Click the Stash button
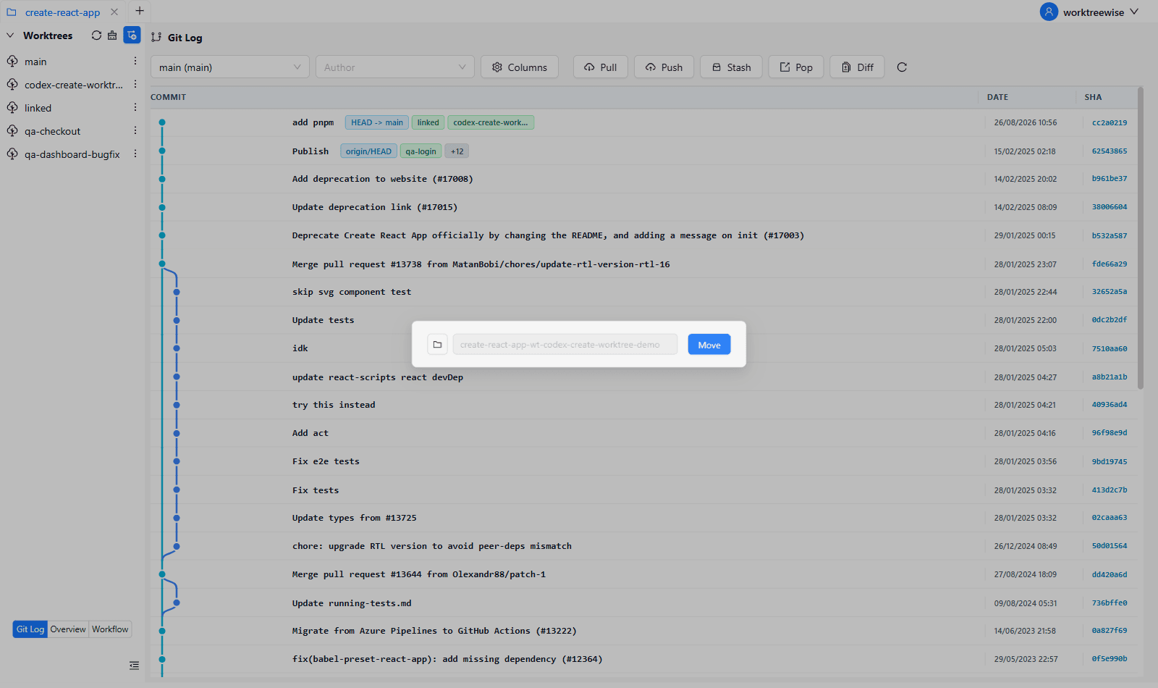 (x=731, y=67)
